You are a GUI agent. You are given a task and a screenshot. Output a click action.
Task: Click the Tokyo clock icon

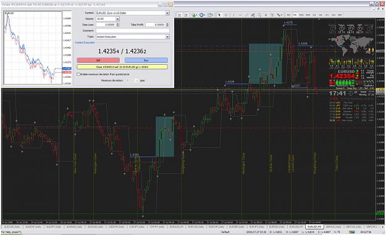pyautogui.click(x=342, y=29)
